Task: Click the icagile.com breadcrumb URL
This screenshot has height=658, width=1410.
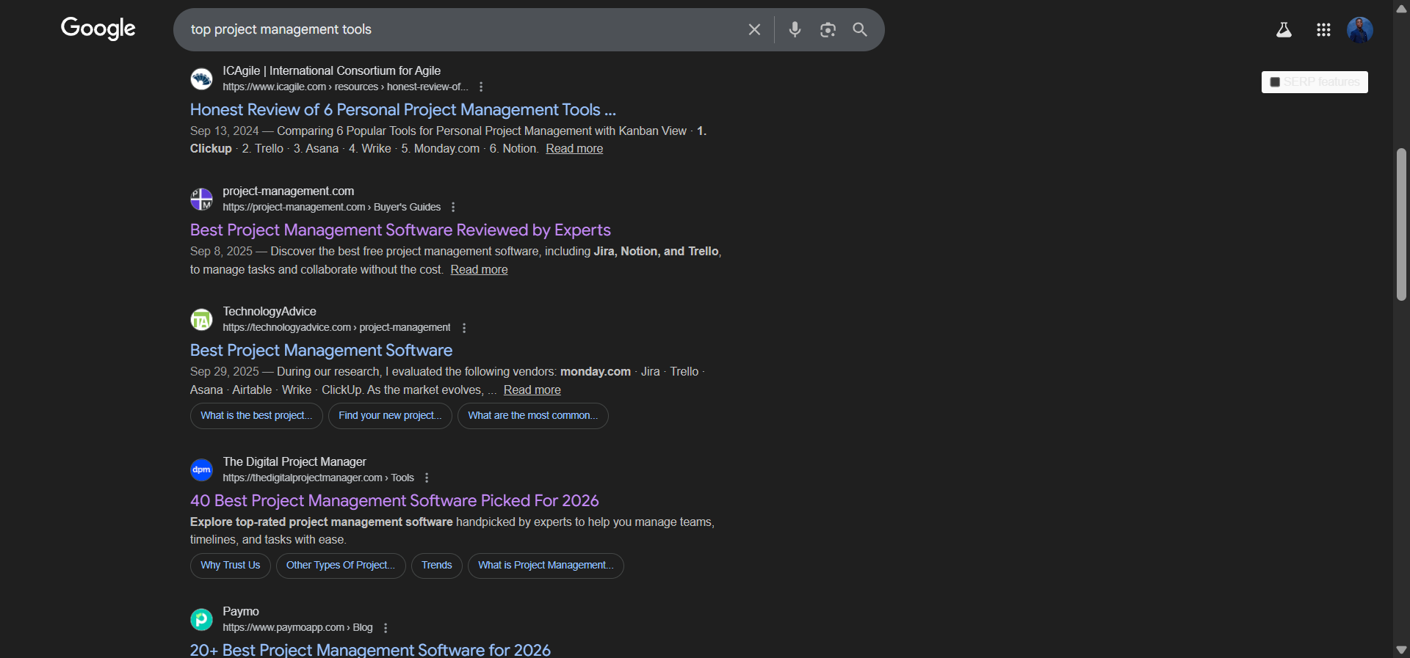Action: coord(346,87)
